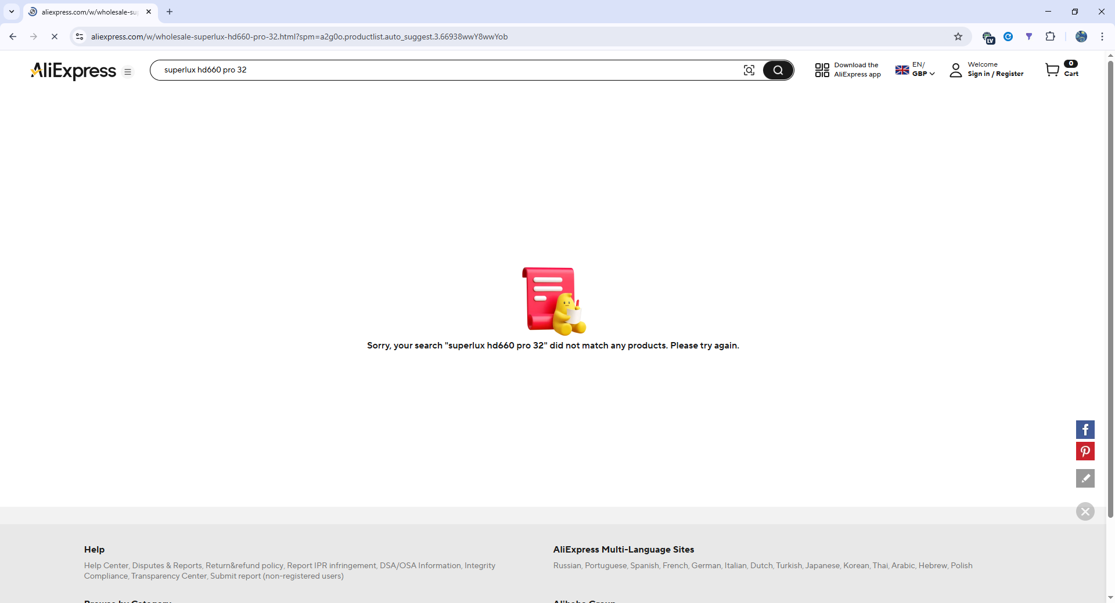The width and height of the screenshot is (1115, 603).
Task: Click the UK flag icon
Action: coord(902,70)
